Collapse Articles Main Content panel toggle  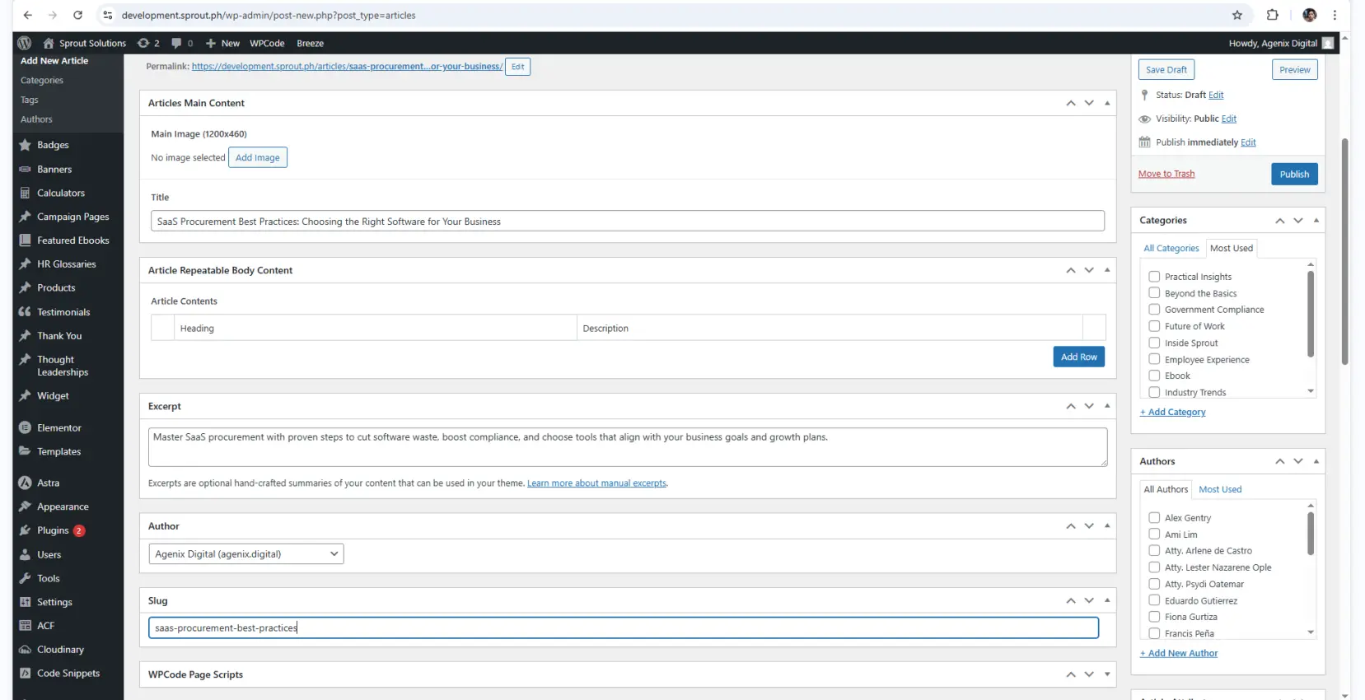(x=1107, y=103)
